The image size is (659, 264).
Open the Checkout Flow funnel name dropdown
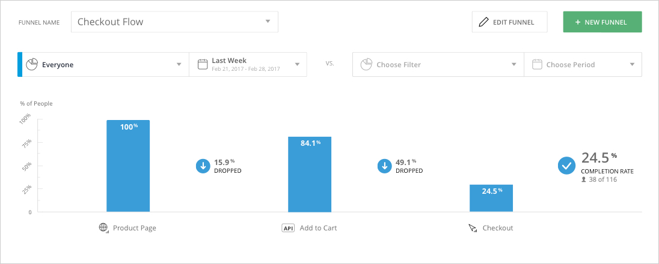tap(174, 22)
